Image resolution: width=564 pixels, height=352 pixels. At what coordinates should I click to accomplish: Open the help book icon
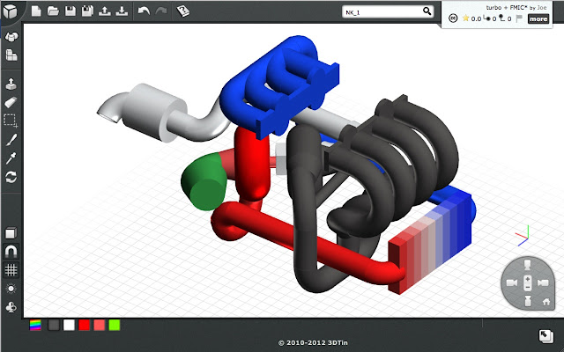pyautogui.click(x=182, y=11)
